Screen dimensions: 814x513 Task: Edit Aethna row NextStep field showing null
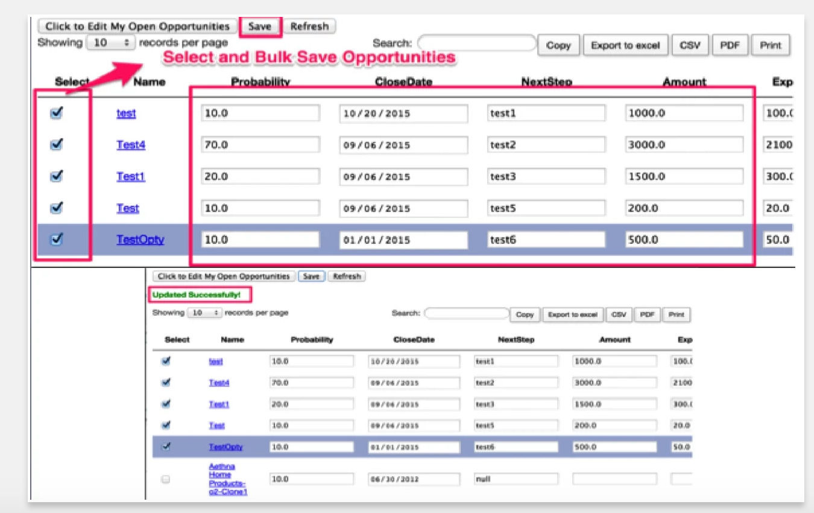tap(516, 479)
